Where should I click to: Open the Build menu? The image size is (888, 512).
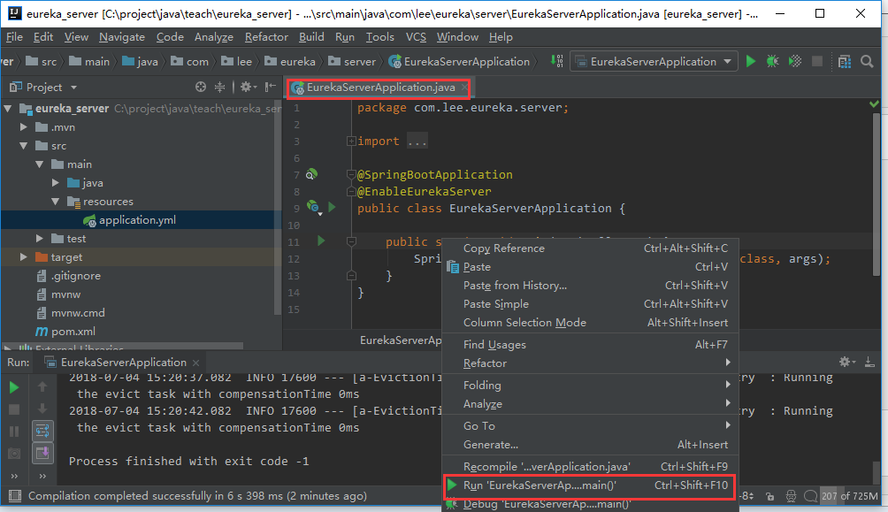coord(311,37)
